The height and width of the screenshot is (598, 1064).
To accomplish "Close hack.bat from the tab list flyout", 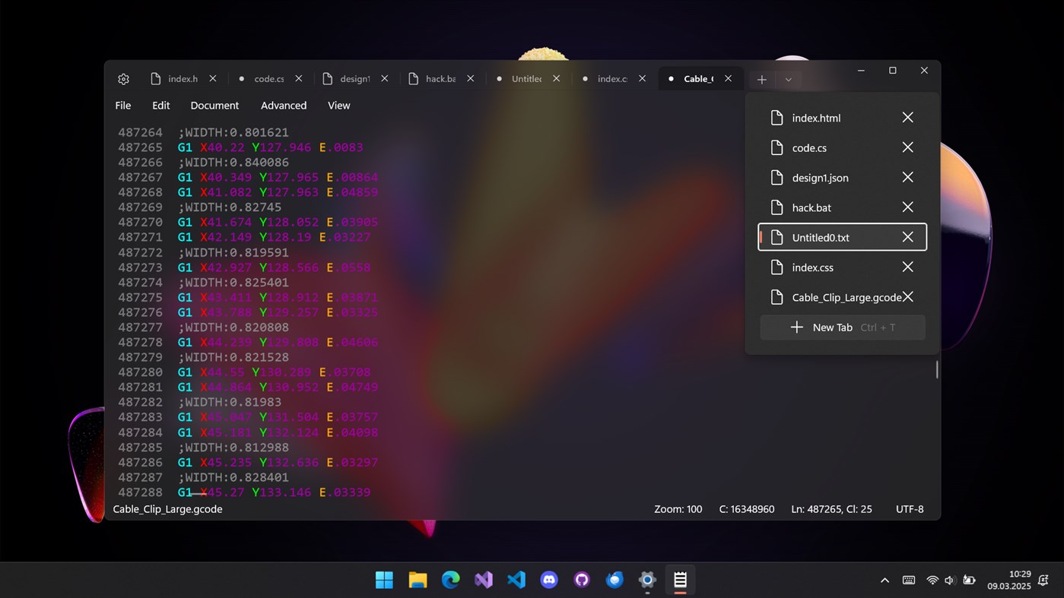I will point(907,207).
